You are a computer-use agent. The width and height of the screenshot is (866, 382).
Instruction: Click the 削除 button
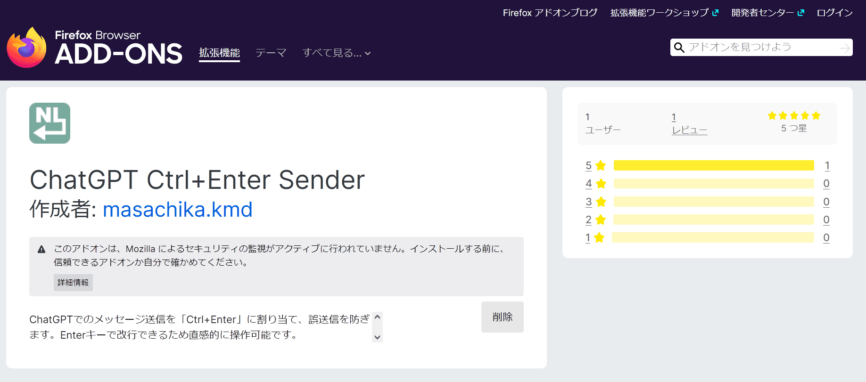coord(503,317)
